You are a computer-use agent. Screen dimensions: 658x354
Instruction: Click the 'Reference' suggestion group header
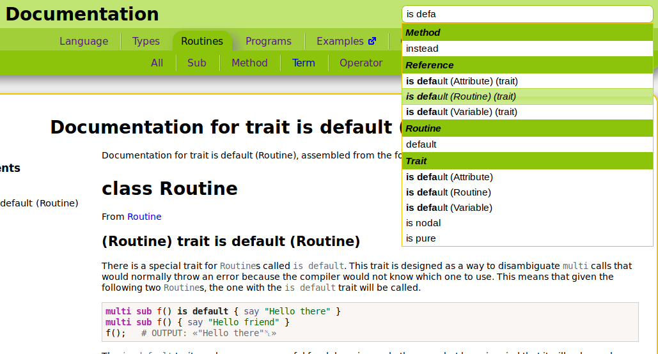click(528, 65)
